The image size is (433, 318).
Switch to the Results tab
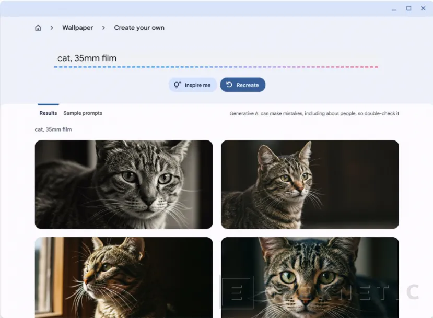(x=48, y=113)
